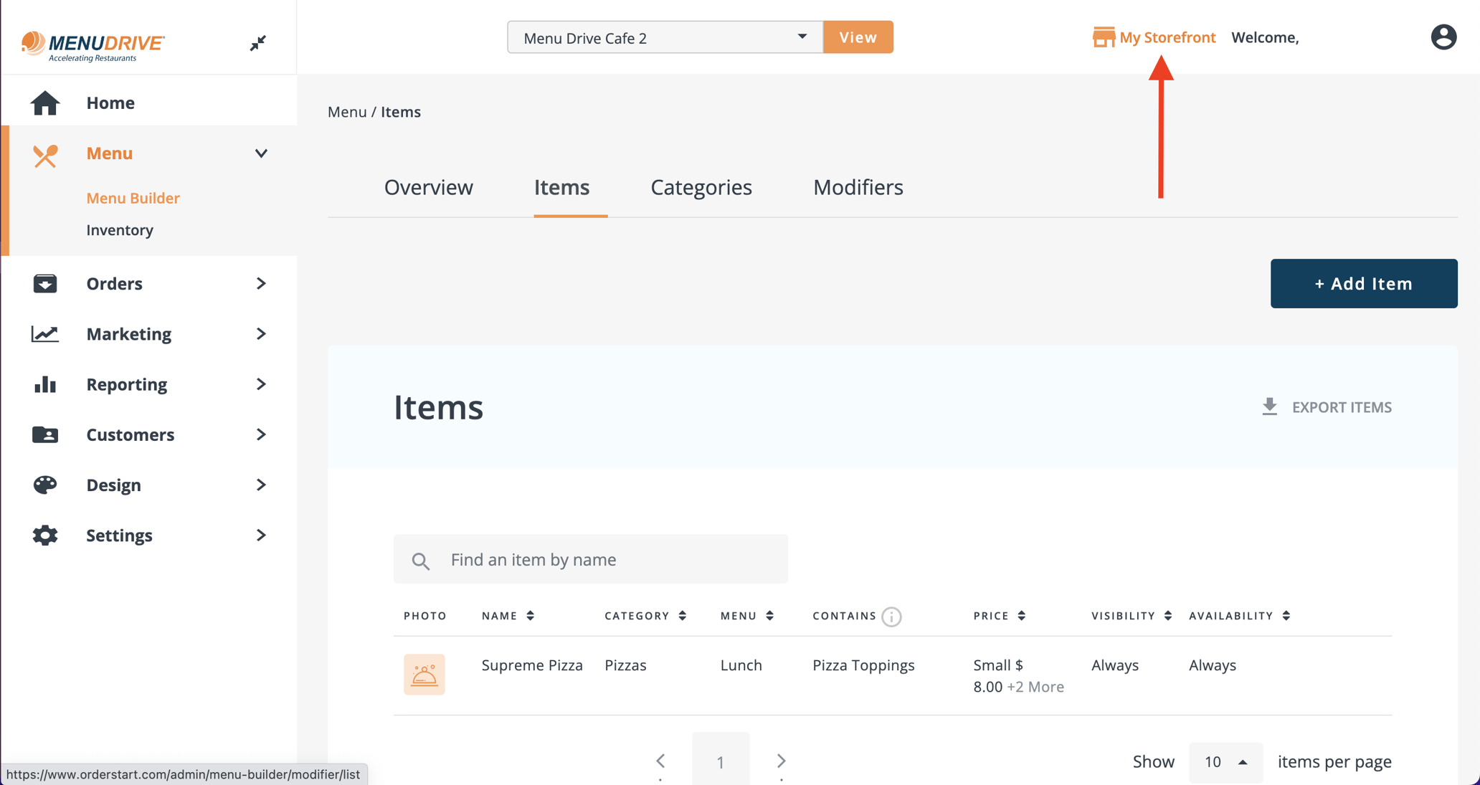Expand the Reporting section chevron

[x=262, y=384]
